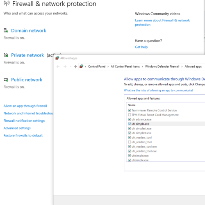Uncheck the checked ufr_readers_tool checkbox

130,137
